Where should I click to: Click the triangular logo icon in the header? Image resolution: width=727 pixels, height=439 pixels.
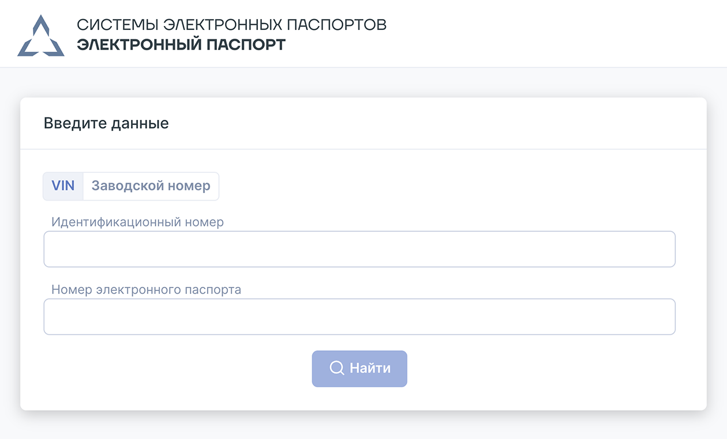click(x=40, y=36)
